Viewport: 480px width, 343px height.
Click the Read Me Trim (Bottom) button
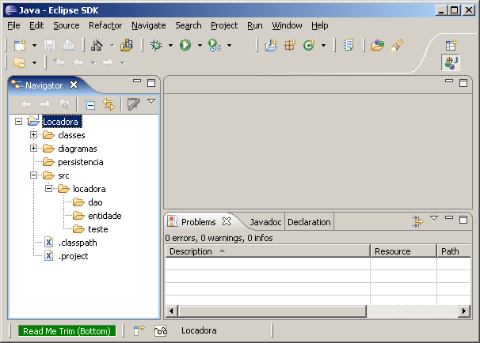(67, 331)
